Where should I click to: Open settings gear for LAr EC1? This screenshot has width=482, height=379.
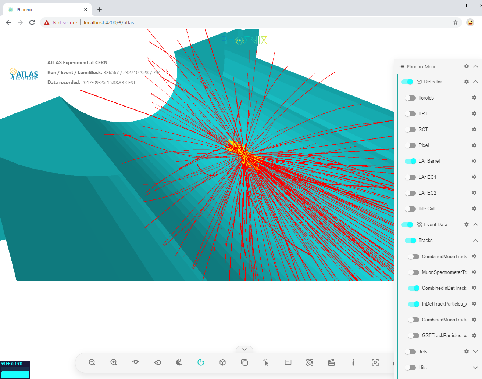coord(474,177)
